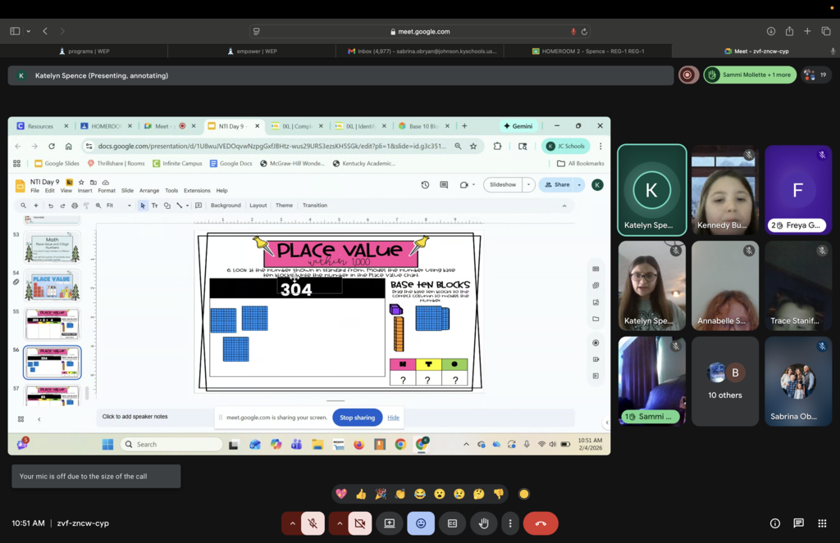Open the people list showing 19

pos(816,75)
